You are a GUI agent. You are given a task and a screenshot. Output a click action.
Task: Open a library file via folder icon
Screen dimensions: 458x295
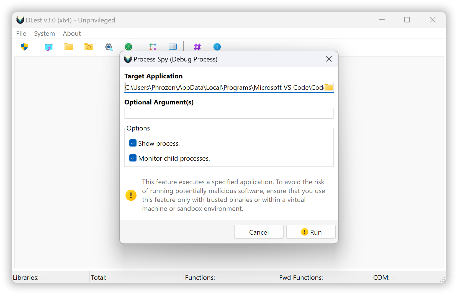click(68, 47)
